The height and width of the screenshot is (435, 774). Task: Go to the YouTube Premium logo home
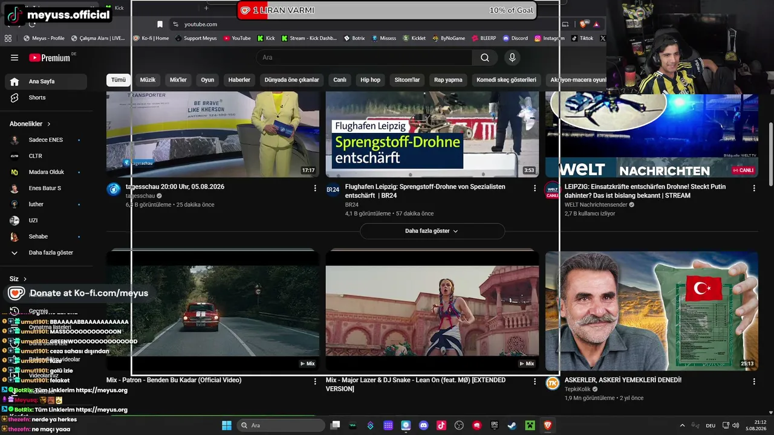click(x=51, y=57)
